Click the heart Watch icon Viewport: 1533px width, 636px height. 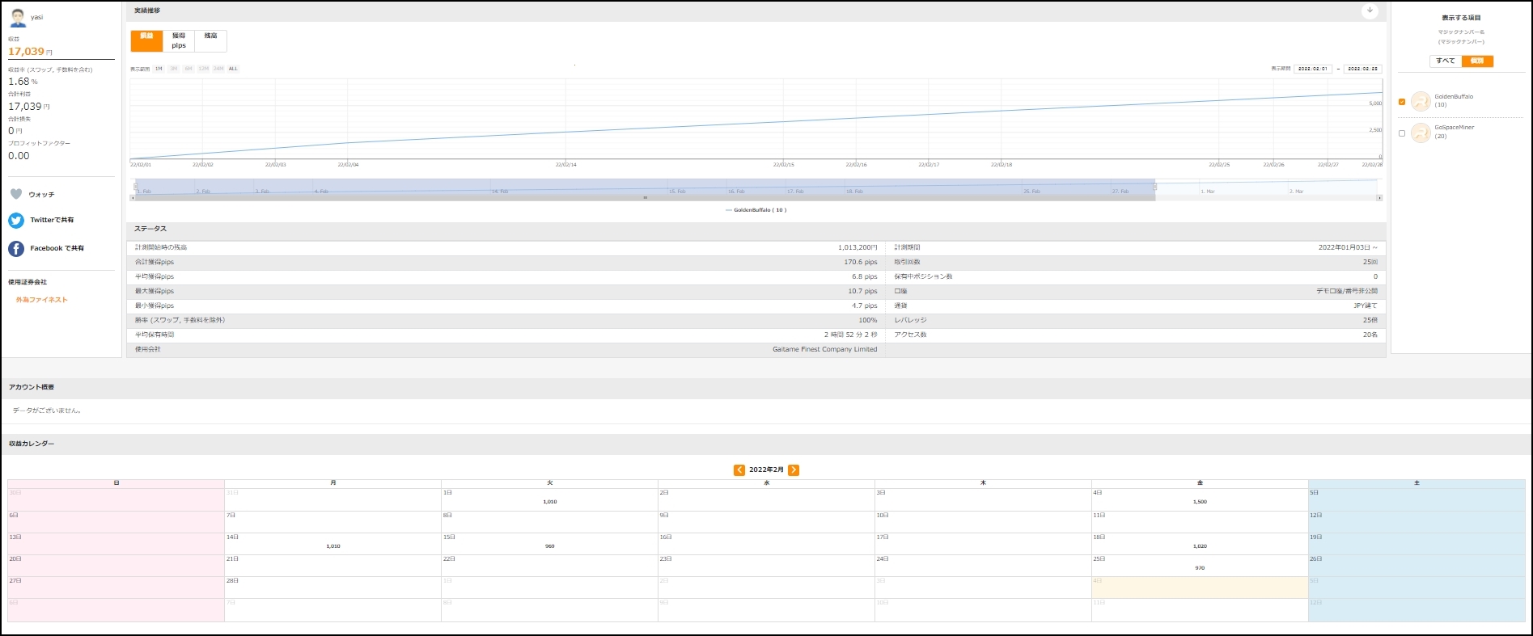click(16, 194)
